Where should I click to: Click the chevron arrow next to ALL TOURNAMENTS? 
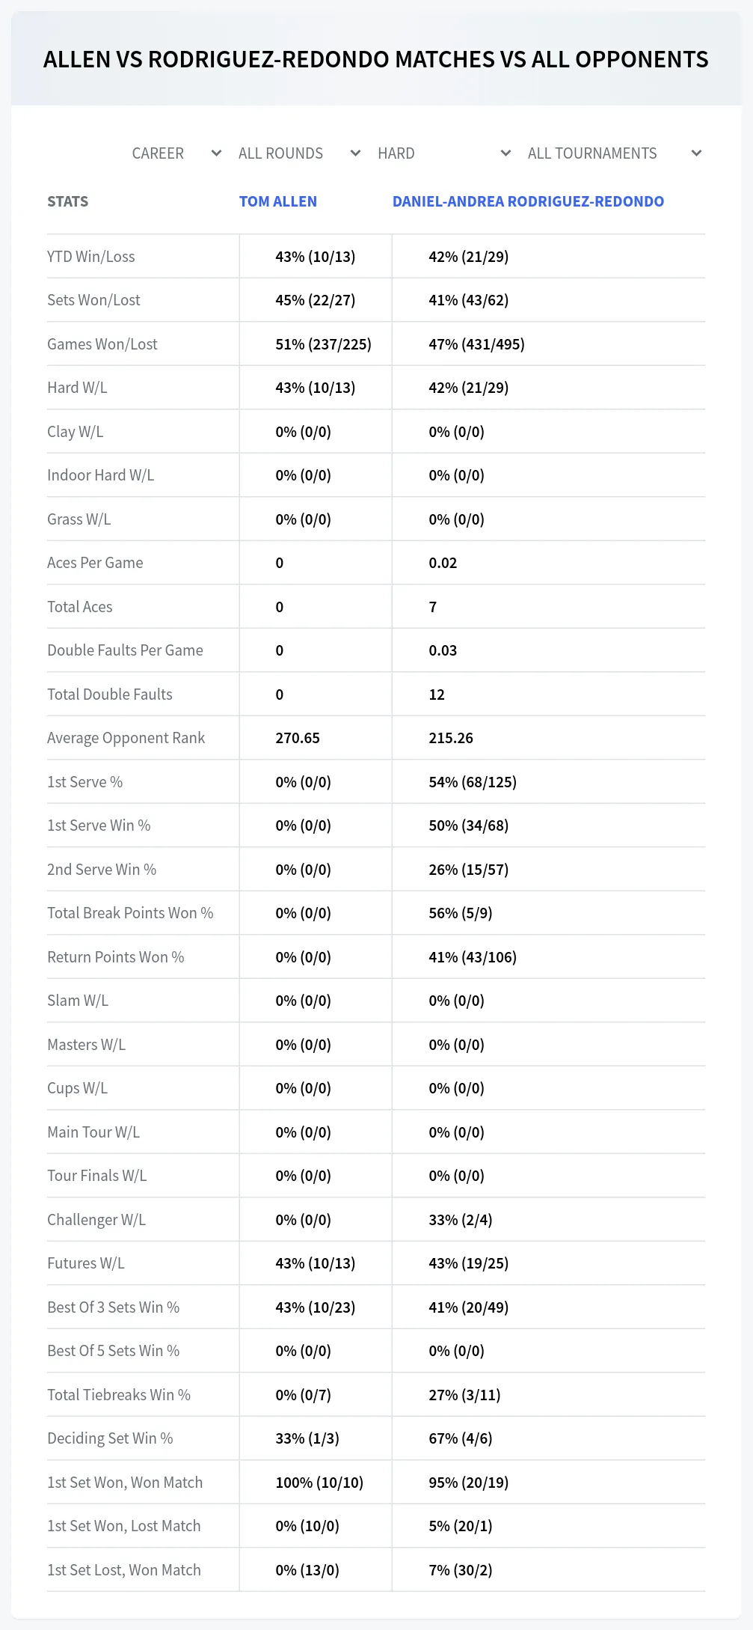(x=696, y=153)
